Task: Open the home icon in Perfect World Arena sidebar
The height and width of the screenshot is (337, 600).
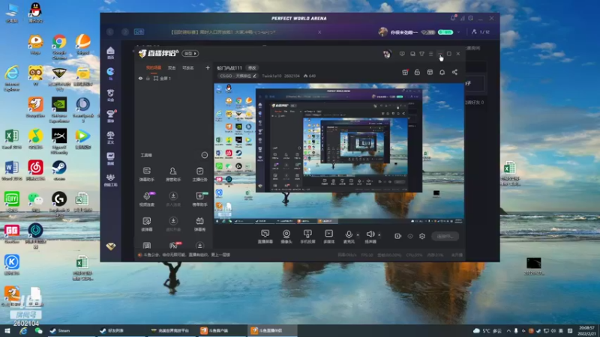Action: (x=110, y=52)
